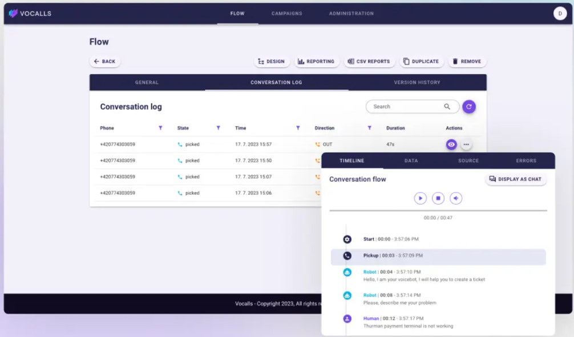The height and width of the screenshot is (337, 574).
Task: Seek on the audio progress bar
Action: point(438,211)
